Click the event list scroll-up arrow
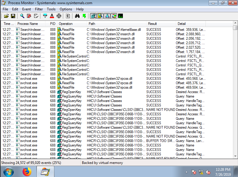The image size is (238, 177). tap(235, 23)
